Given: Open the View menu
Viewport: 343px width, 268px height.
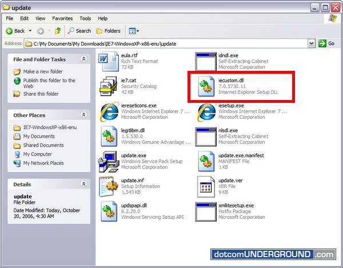Looking at the screenshot, I should pyautogui.click(x=41, y=18).
